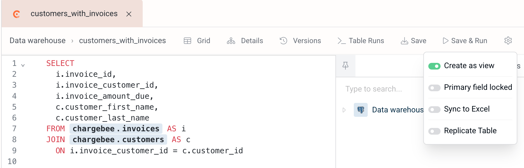
Task: Expand the Data warehouse tree node
Action: (344, 110)
